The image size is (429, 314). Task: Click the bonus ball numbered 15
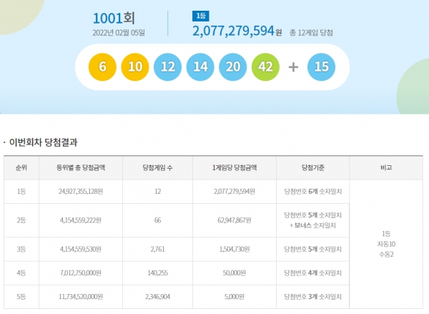click(321, 67)
